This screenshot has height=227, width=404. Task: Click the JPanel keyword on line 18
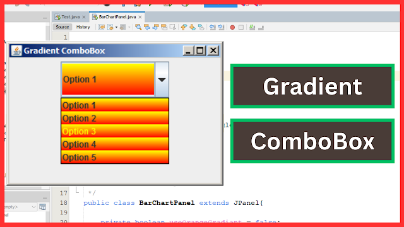pyautogui.click(x=246, y=203)
